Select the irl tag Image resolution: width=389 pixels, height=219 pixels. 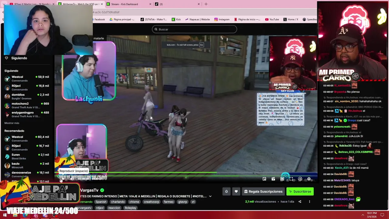(193, 202)
